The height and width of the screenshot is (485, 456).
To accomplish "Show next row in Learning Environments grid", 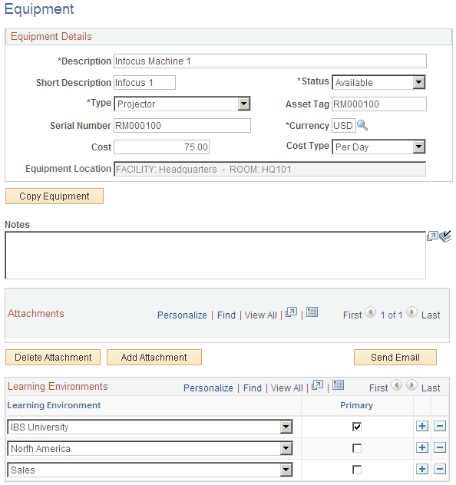I will 411,385.
